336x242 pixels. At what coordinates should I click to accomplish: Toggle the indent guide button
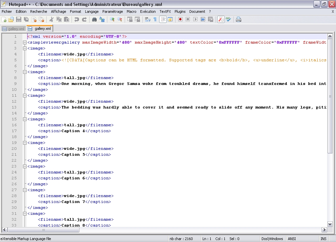pyautogui.click(x=163, y=20)
